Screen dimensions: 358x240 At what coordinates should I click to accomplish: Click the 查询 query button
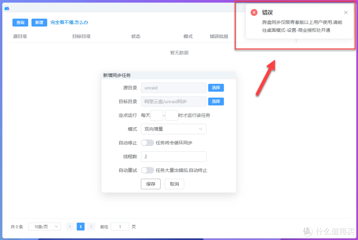20,23
